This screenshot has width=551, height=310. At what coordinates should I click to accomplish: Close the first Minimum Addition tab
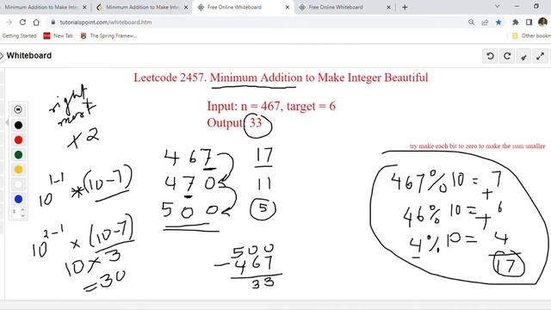(x=84, y=7)
